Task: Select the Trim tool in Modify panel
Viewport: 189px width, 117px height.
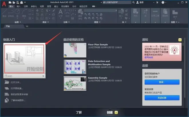Action: tap(47, 11)
